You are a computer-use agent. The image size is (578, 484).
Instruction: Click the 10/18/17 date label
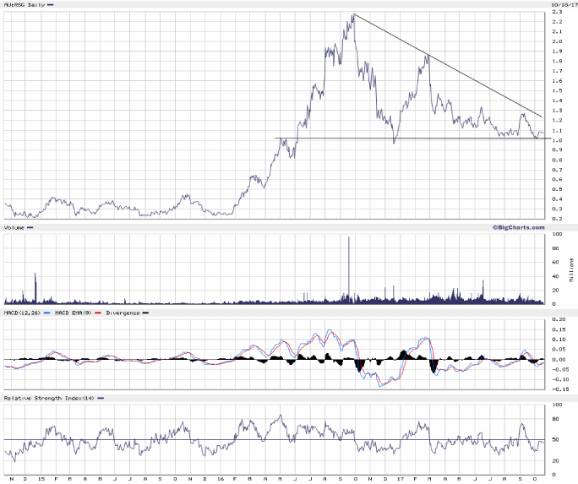(561, 3)
